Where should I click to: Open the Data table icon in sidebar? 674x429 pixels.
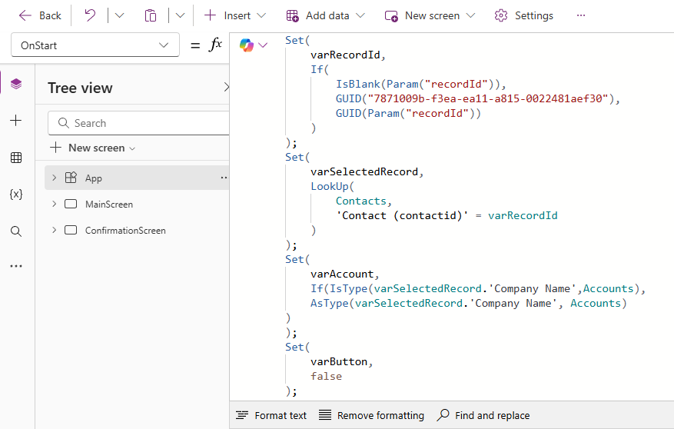pos(16,158)
